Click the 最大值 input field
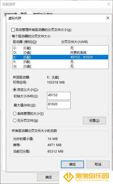This screenshot has width=113, height=184. tap(59, 105)
